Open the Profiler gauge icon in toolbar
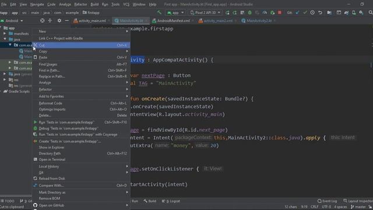This screenshot has height=210, width=373. tap(265, 13)
